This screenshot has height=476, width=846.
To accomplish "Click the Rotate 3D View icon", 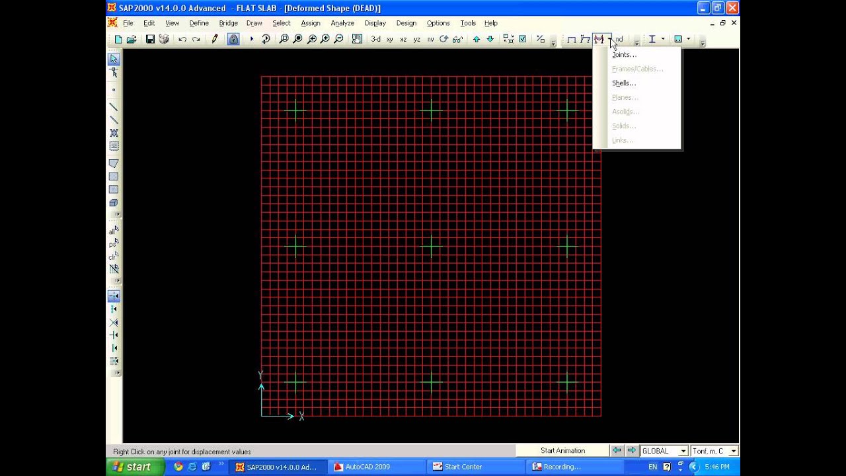I will (444, 40).
